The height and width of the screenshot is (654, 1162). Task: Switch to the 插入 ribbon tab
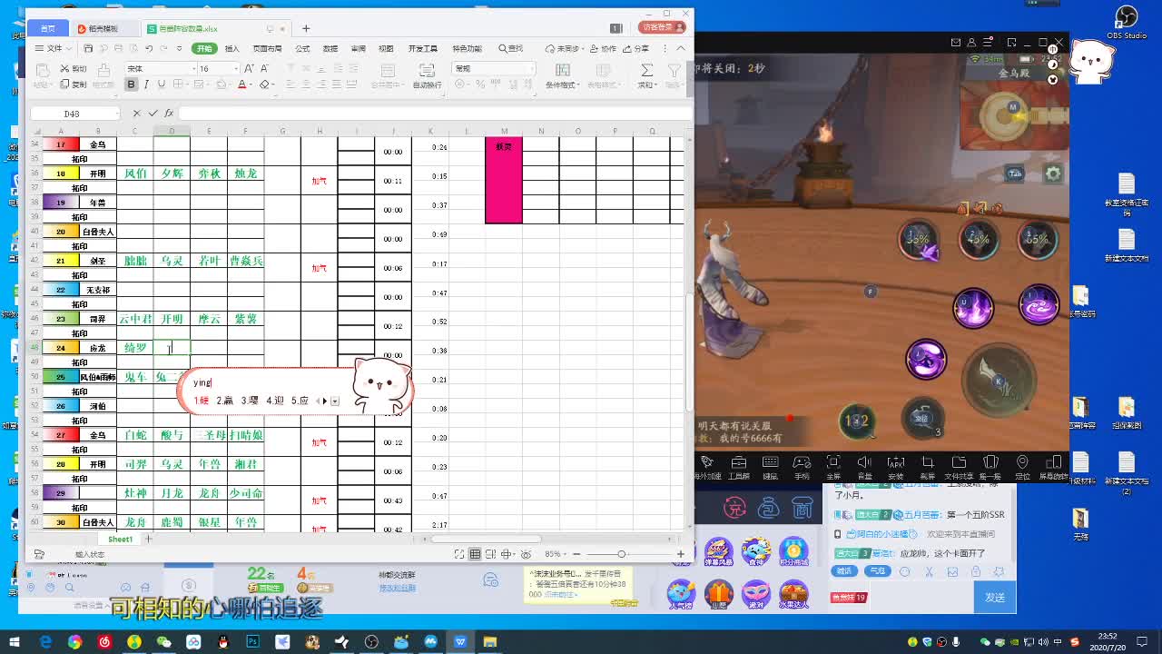tap(232, 48)
